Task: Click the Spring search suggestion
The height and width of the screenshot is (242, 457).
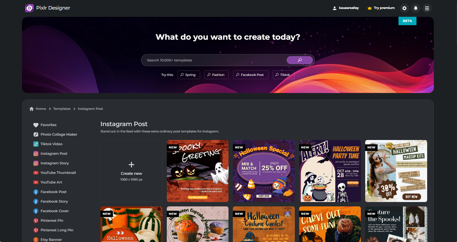Action: tap(189, 75)
